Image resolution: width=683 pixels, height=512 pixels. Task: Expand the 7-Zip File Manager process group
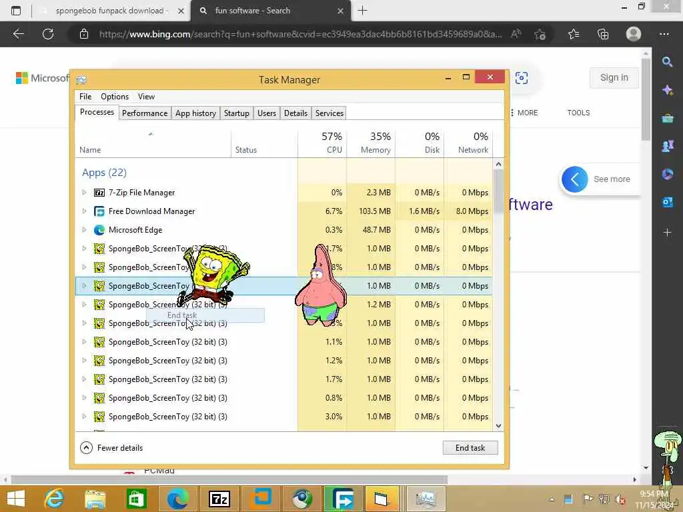(x=84, y=193)
